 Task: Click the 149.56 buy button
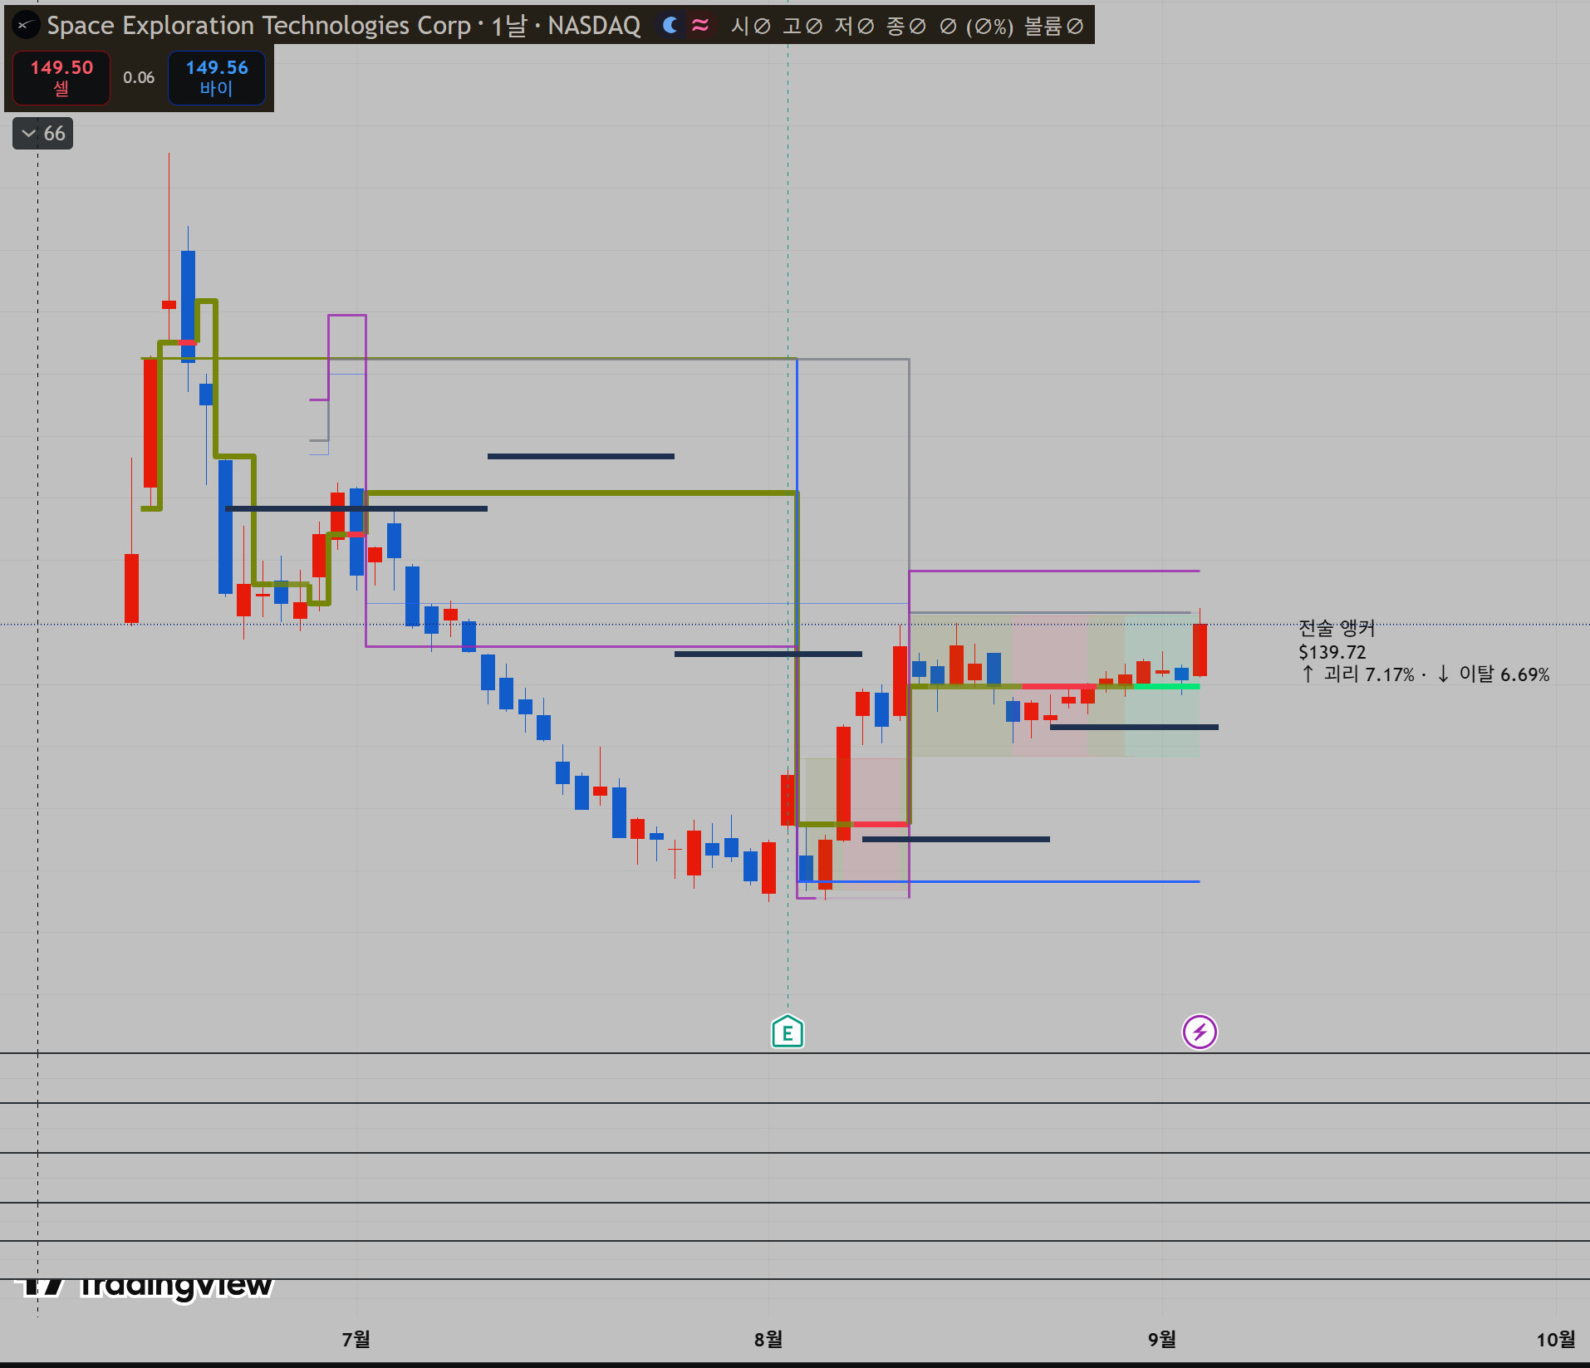coord(217,77)
